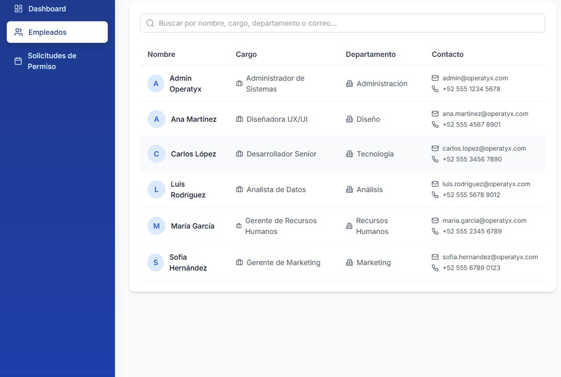The width and height of the screenshot is (561, 377).
Task: Click email sofia.hernandez@operatyx.com
Action: 490,257
